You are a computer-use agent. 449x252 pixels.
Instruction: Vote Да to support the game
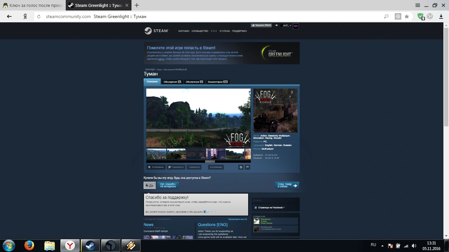pos(150,185)
